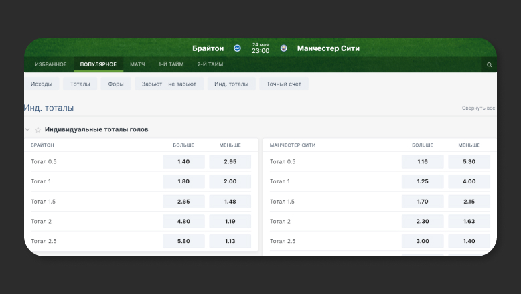The height and width of the screenshot is (294, 521).
Task: Collapse the Индивидуальные тоталы голов section chevron
Action: 27,129
